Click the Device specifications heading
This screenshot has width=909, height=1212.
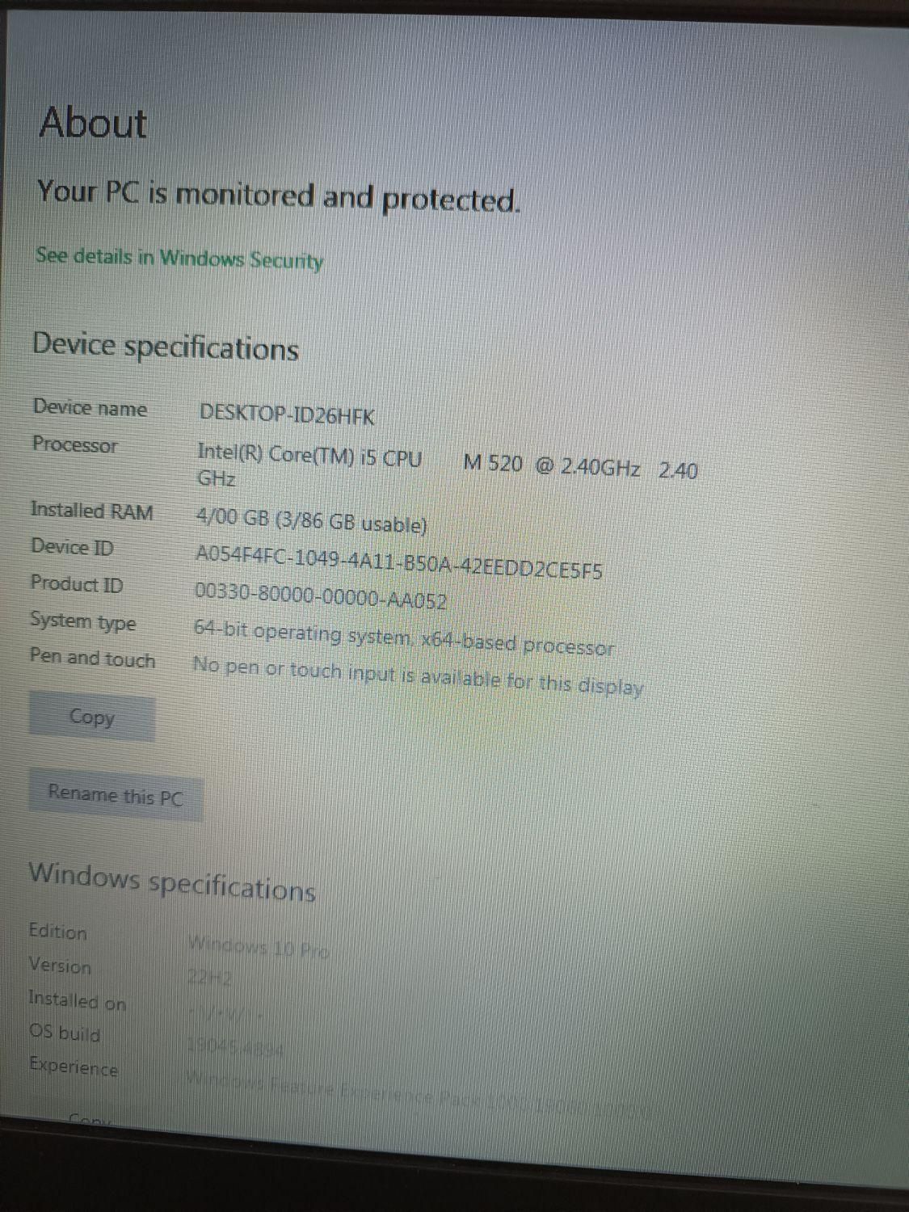point(166,347)
